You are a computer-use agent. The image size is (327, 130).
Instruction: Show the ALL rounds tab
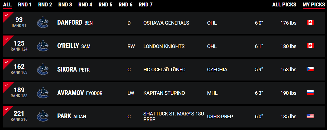click(x=7, y=4)
